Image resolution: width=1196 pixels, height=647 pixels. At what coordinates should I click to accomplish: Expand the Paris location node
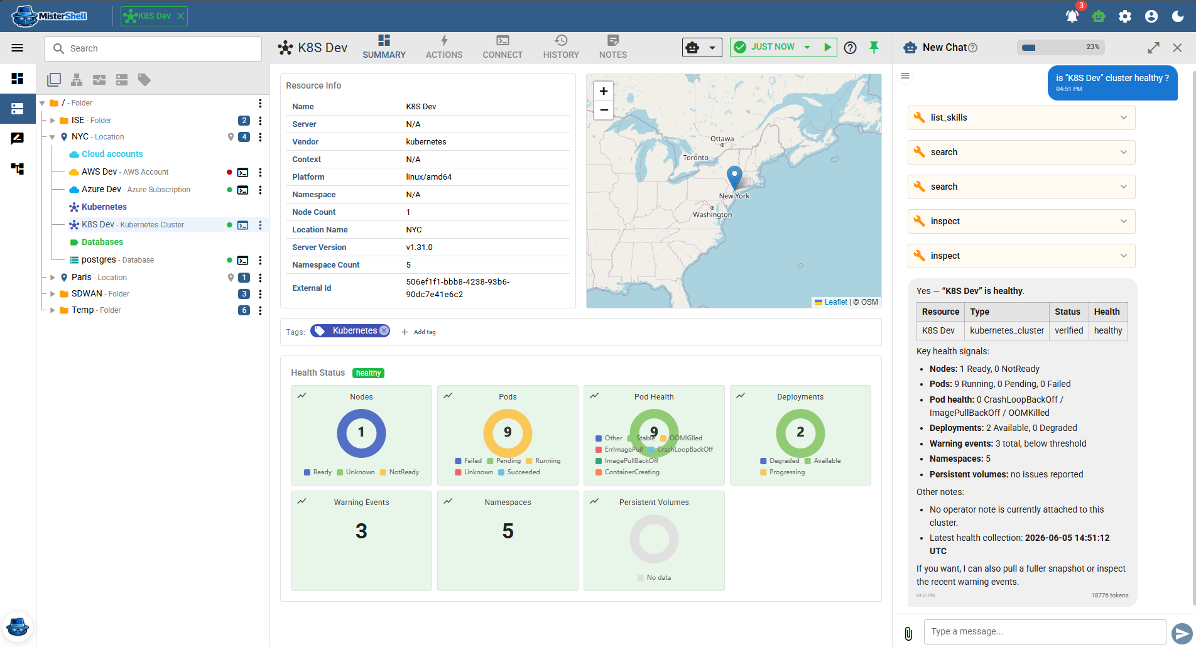click(53, 278)
